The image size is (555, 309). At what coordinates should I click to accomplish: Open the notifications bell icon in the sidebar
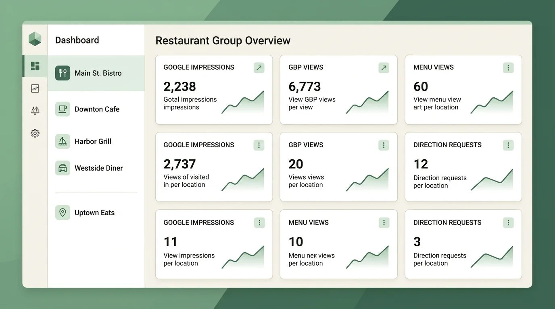(x=35, y=111)
